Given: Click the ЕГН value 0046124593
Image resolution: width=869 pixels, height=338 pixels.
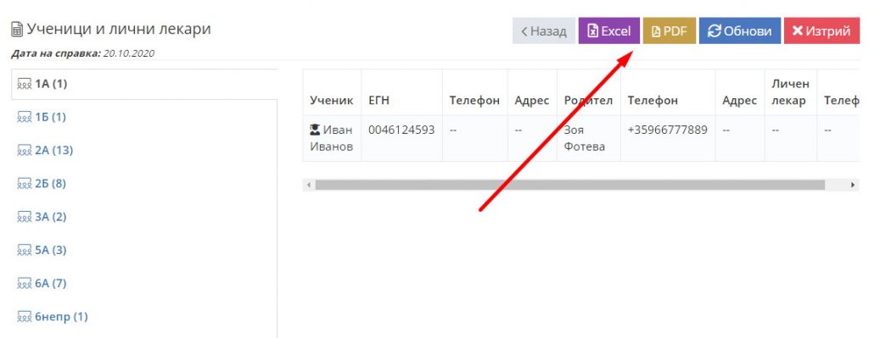Looking at the screenshot, I should (401, 130).
